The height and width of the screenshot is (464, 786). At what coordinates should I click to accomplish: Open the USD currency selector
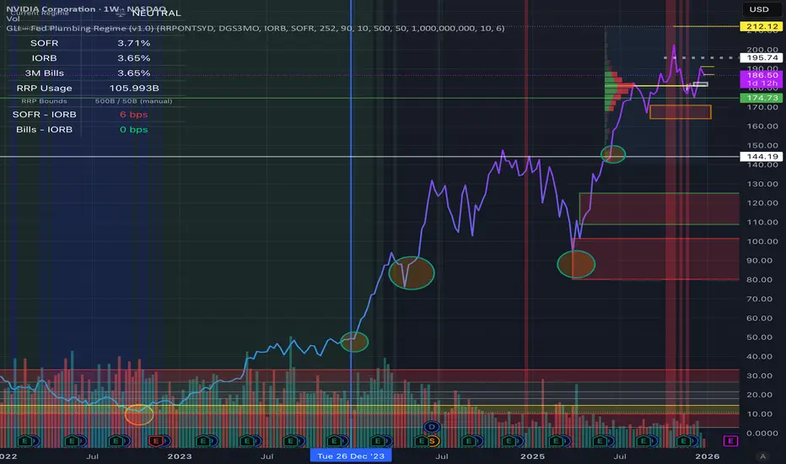point(759,9)
